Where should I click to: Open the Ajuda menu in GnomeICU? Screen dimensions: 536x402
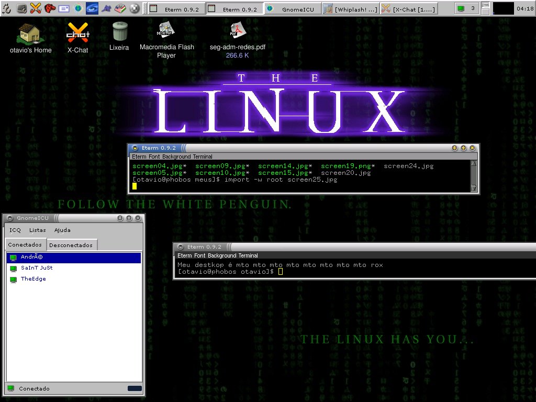click(x=62, y=230)
